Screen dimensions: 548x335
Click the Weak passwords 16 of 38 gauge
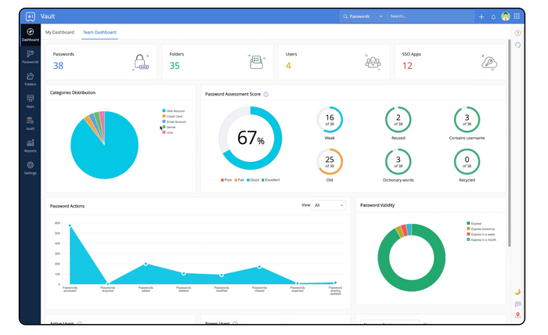tap(330, 122)
